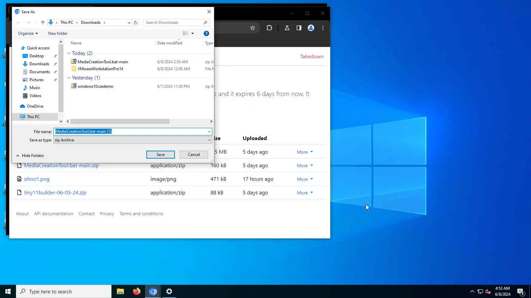Open Chrome extensions puzzle icon

pos(269,28)
